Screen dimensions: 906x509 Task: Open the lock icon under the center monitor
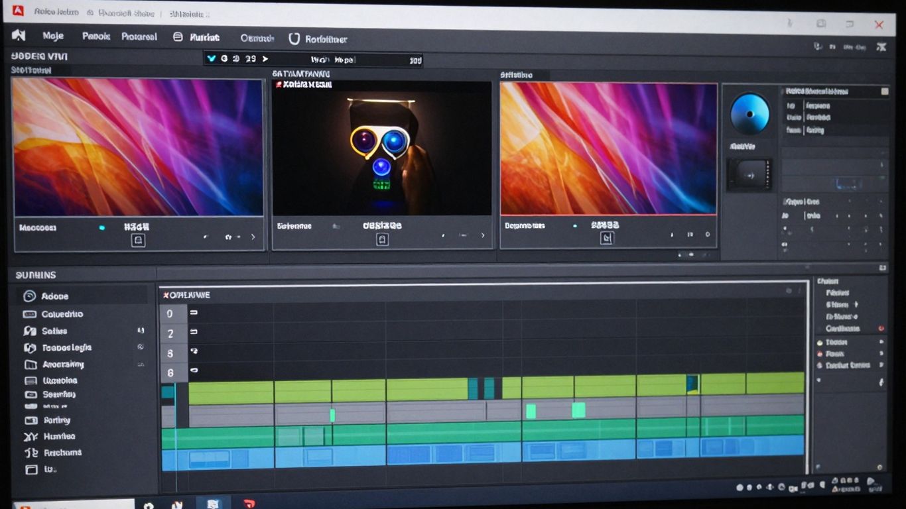click(381, 239)
